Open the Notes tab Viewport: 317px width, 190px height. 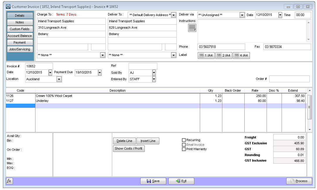[x=20, y=22]
